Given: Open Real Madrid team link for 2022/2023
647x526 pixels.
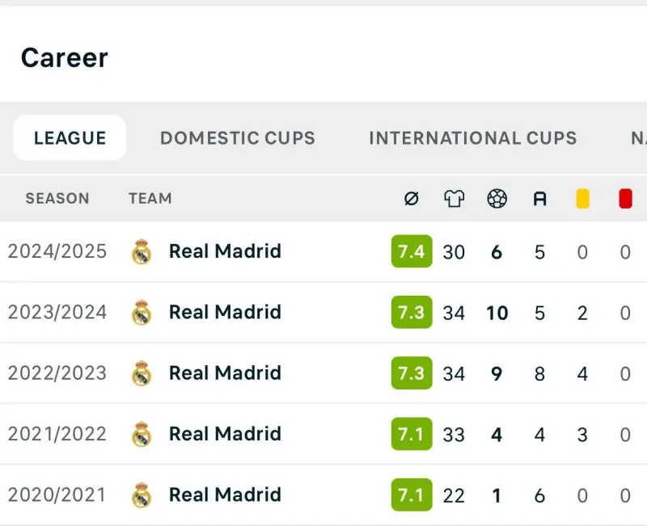Looking at the screenshot, I should coord(226,373).
